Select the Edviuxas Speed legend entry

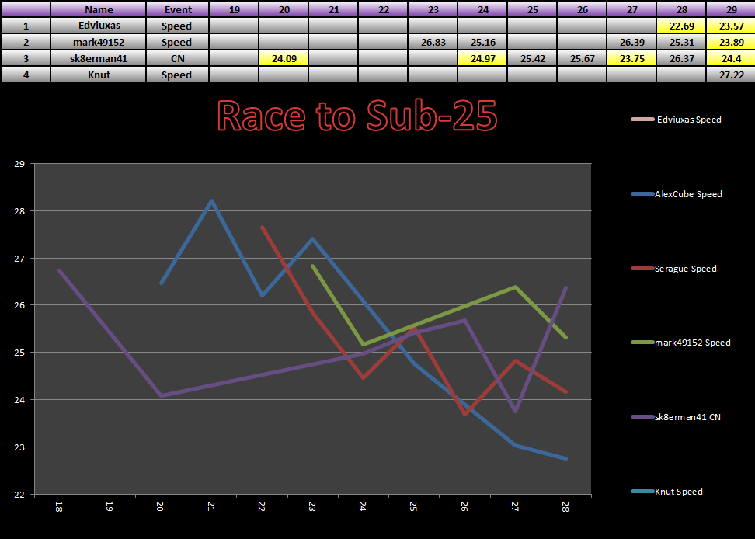[x=676, y=120]
